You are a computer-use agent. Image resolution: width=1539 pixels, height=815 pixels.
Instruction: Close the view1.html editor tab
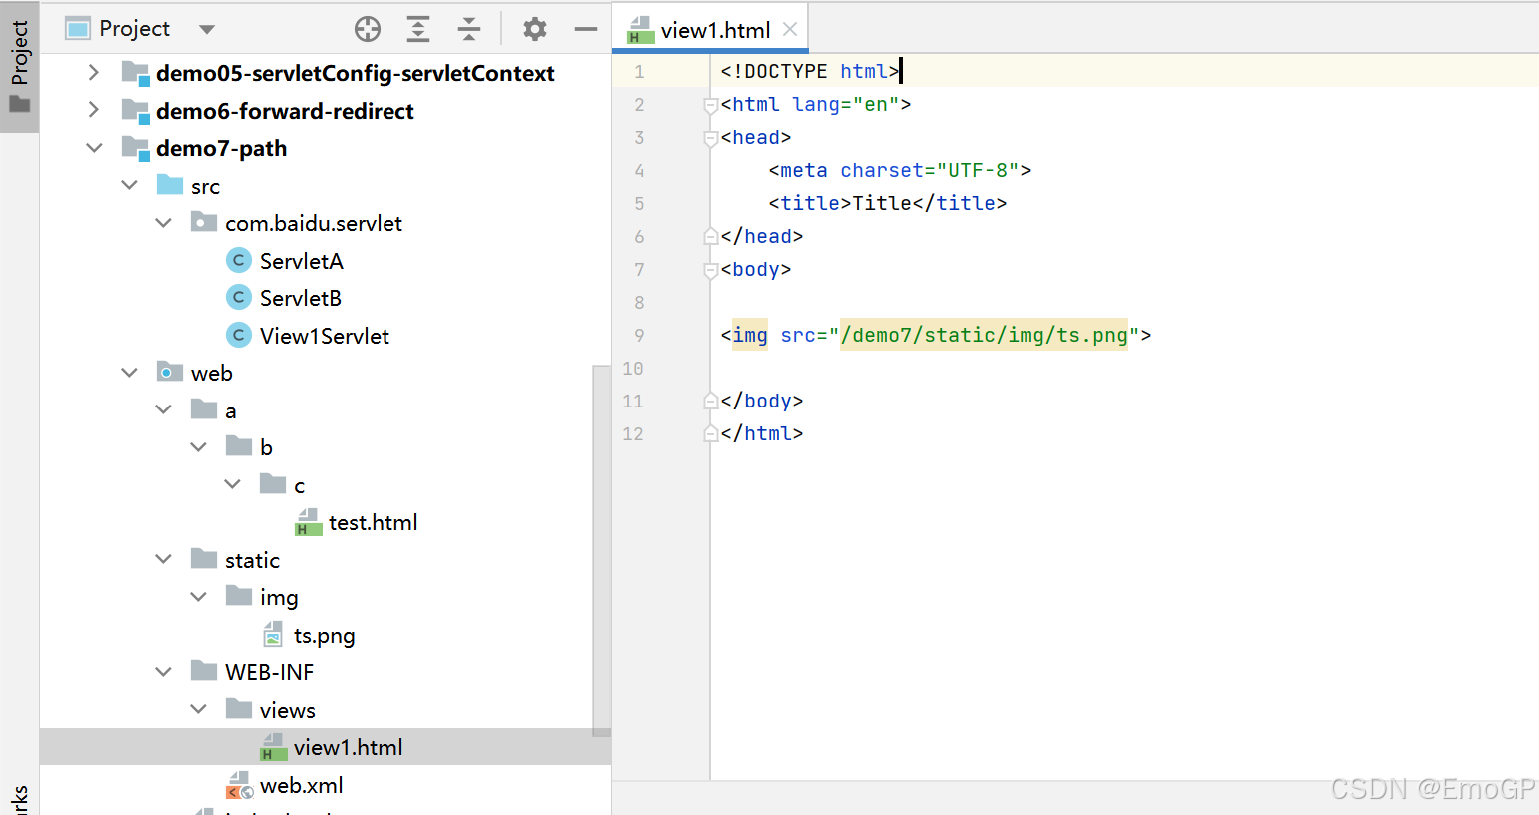click(x=790, y=29)
